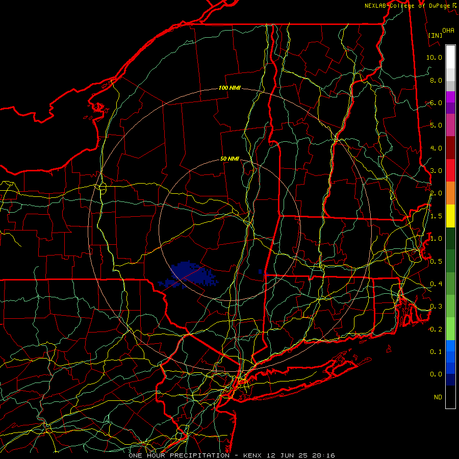459x459 pixels.
Task: Click the 0.4 legend value
Action: (436, 284)
